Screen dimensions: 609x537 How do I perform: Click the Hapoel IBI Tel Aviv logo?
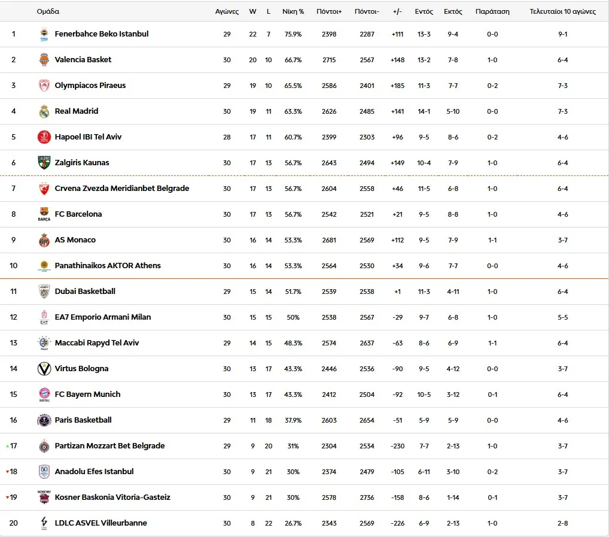44,137
